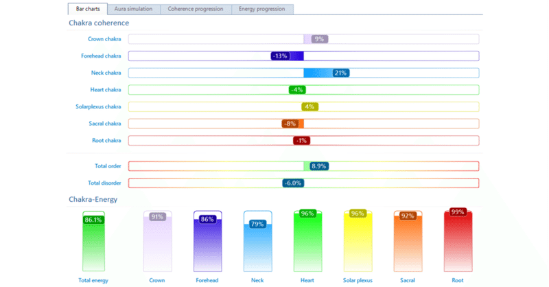Click the Total disorder bar
This screenshot has height=287, width=549.
[x=303, y=183]
